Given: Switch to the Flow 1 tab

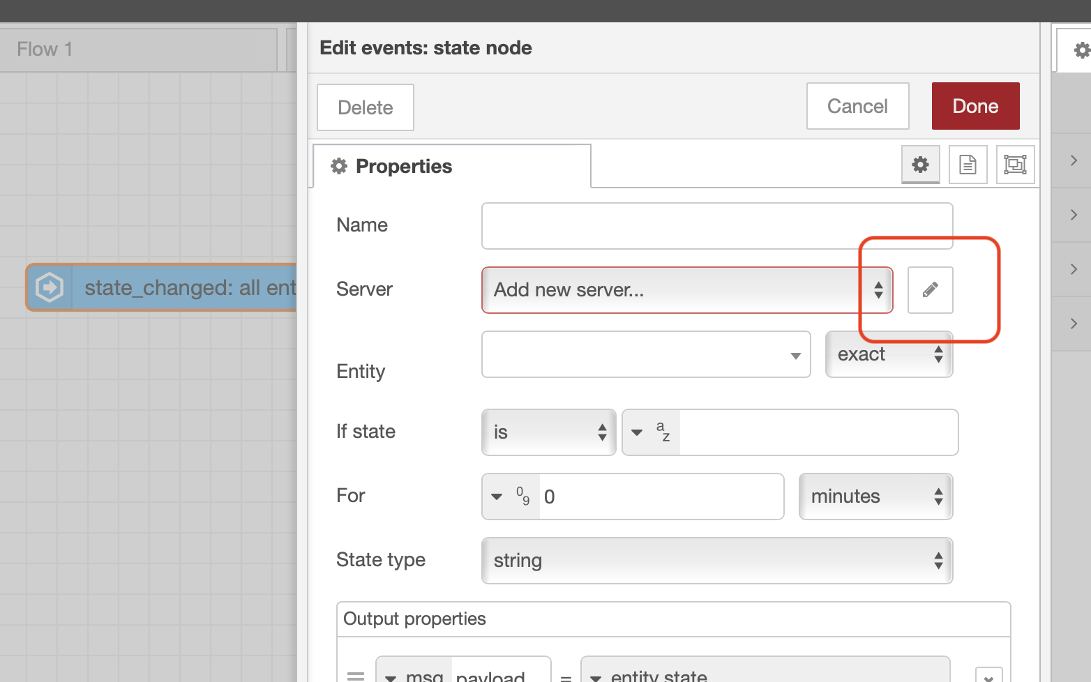Looking at the screenshot, I should point(138,50).
